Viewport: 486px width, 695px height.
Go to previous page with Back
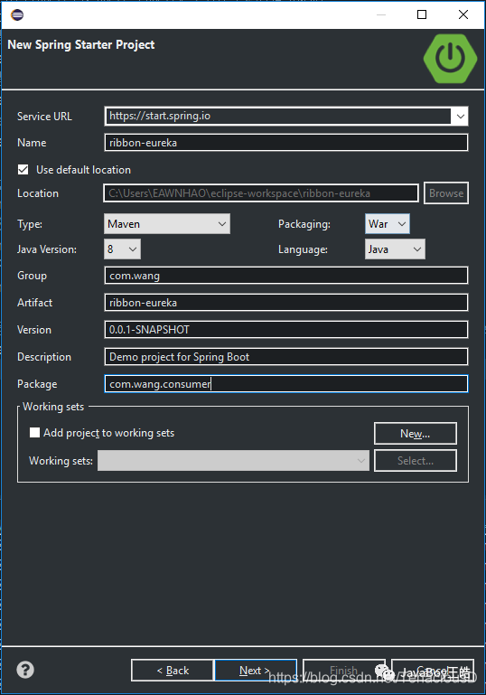(173, 671)
